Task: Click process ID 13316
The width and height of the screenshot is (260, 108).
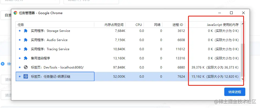Action: pyautogui.click(x=180, y=58)
